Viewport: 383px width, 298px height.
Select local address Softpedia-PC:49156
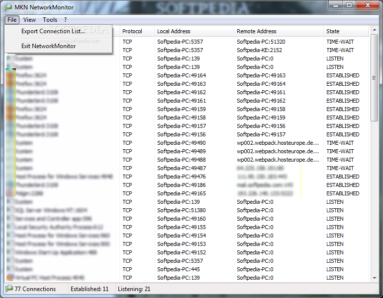coord(182,134)
